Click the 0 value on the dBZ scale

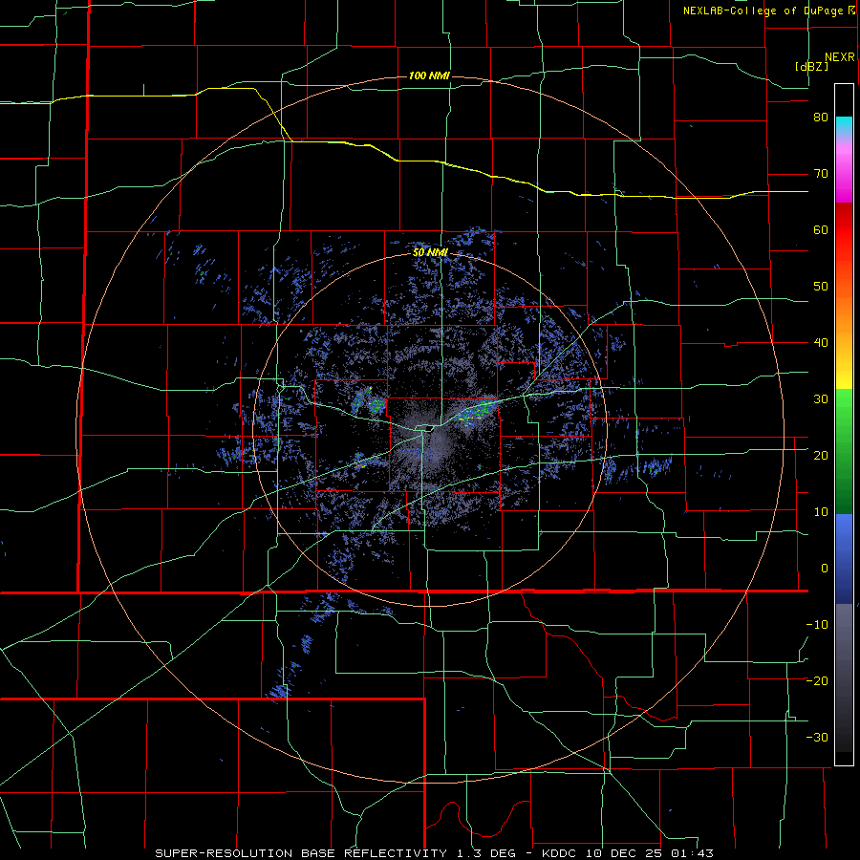(825, 569)
